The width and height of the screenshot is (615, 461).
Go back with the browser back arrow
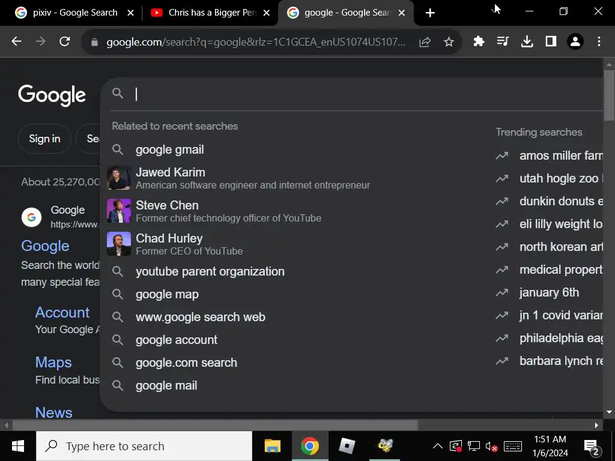coord(16,41)
